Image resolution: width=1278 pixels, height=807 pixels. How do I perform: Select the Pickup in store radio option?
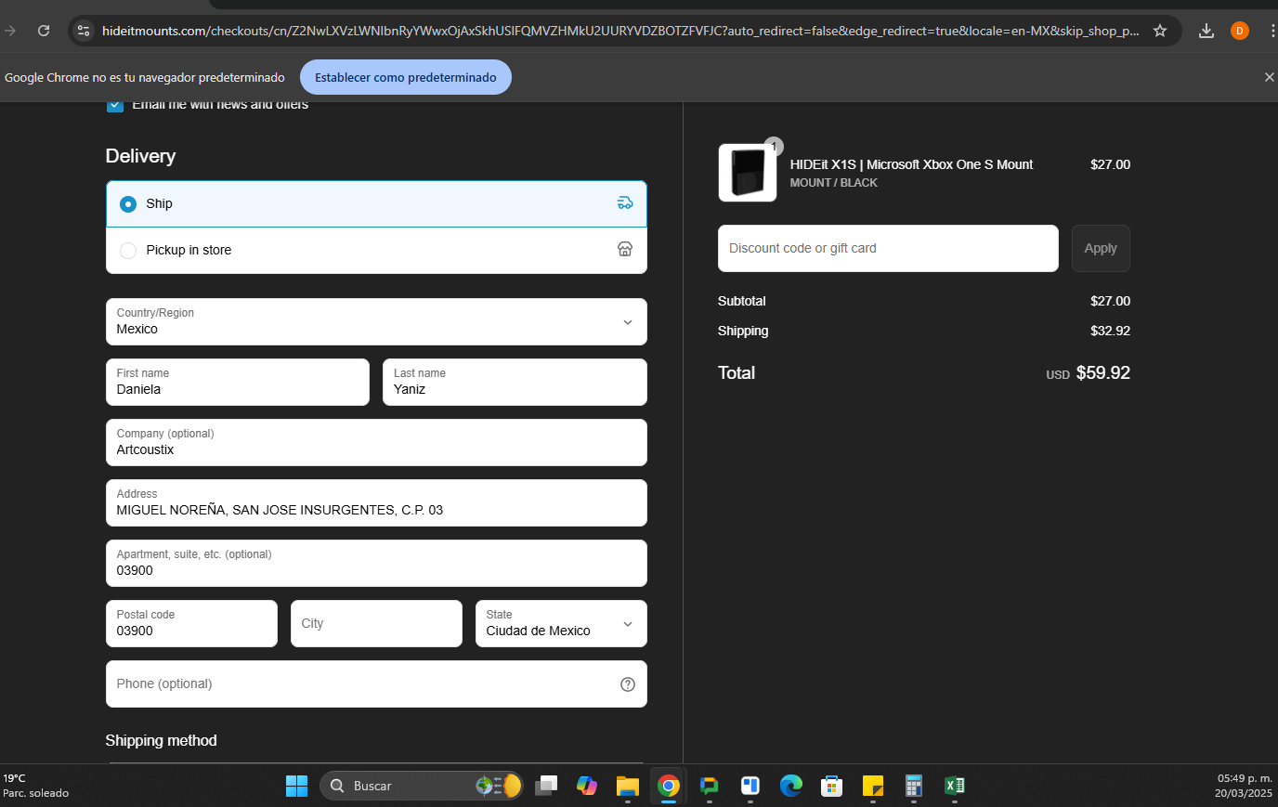pyautogui.click(x=128, y=250)
